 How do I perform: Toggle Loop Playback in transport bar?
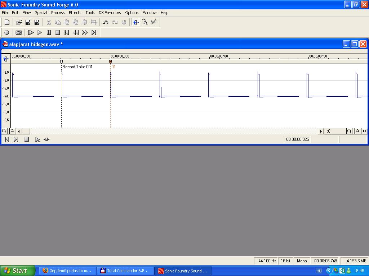pos(19,33)
